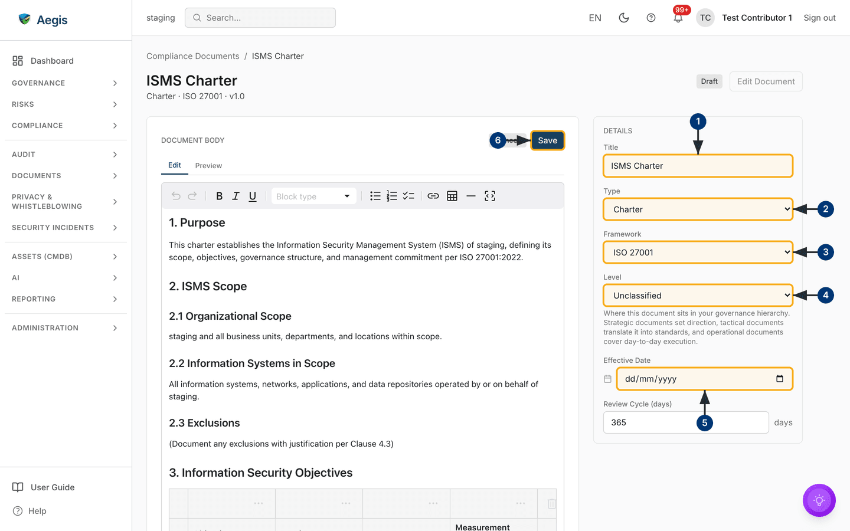Viewport: 850px width, 531px height.
Task: Edit the Title field ISMS Charter
Action: tap(698, 166)
